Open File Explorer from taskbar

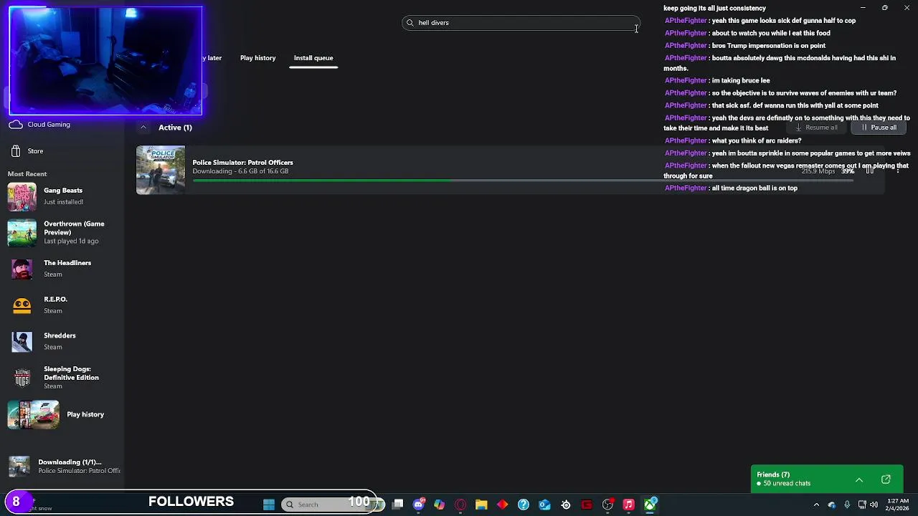(481, 505)
